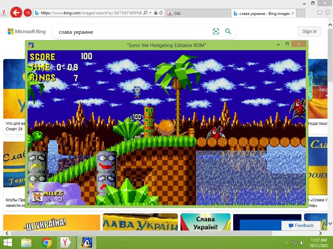333x249 pixels.
Task: Minimize the Sonic emulator window
Action: [x=278, y=44]
